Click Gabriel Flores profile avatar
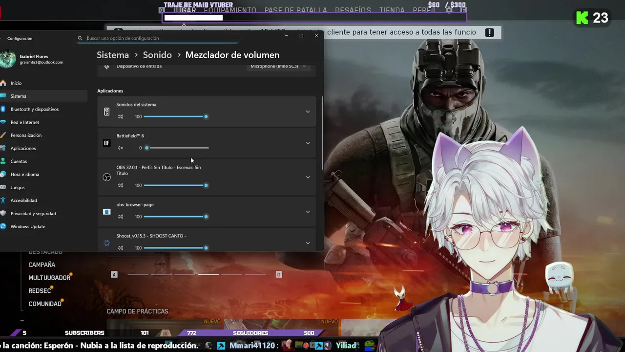This screenshot has height=352, width=625. [8, 59]
